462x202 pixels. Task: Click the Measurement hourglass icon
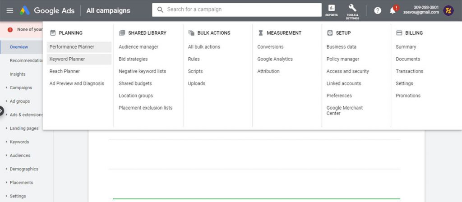pos(260,33)
